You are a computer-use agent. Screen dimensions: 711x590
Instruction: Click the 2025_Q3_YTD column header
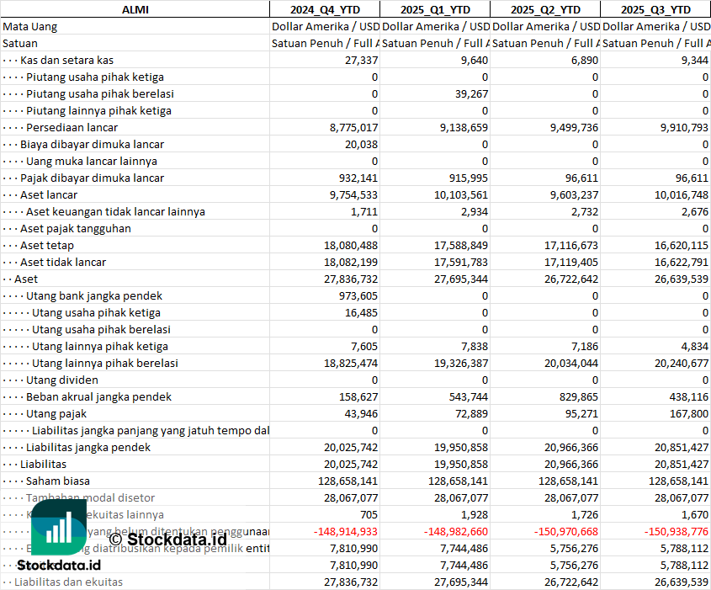click(655, 9)
